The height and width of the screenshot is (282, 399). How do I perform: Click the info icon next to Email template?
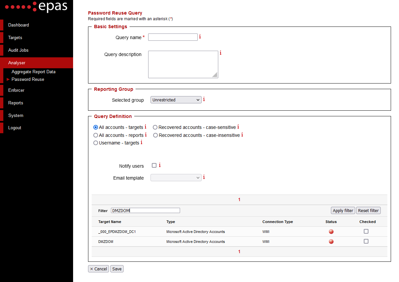click(204, 177)
